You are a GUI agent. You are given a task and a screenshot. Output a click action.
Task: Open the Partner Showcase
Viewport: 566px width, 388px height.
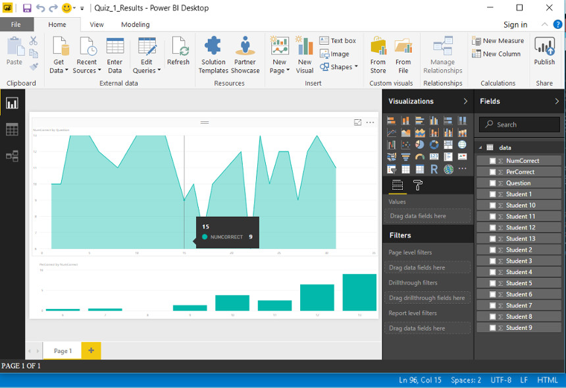pos(245,55)
